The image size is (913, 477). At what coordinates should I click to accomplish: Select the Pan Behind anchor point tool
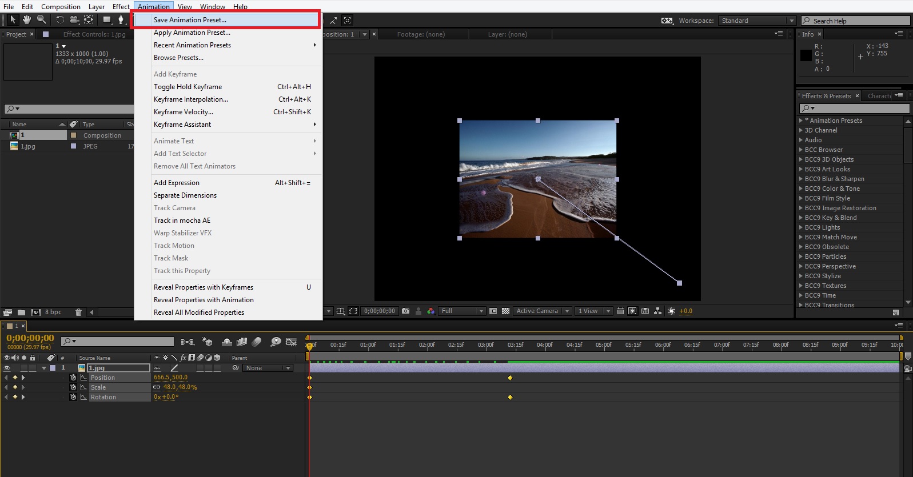89,20
